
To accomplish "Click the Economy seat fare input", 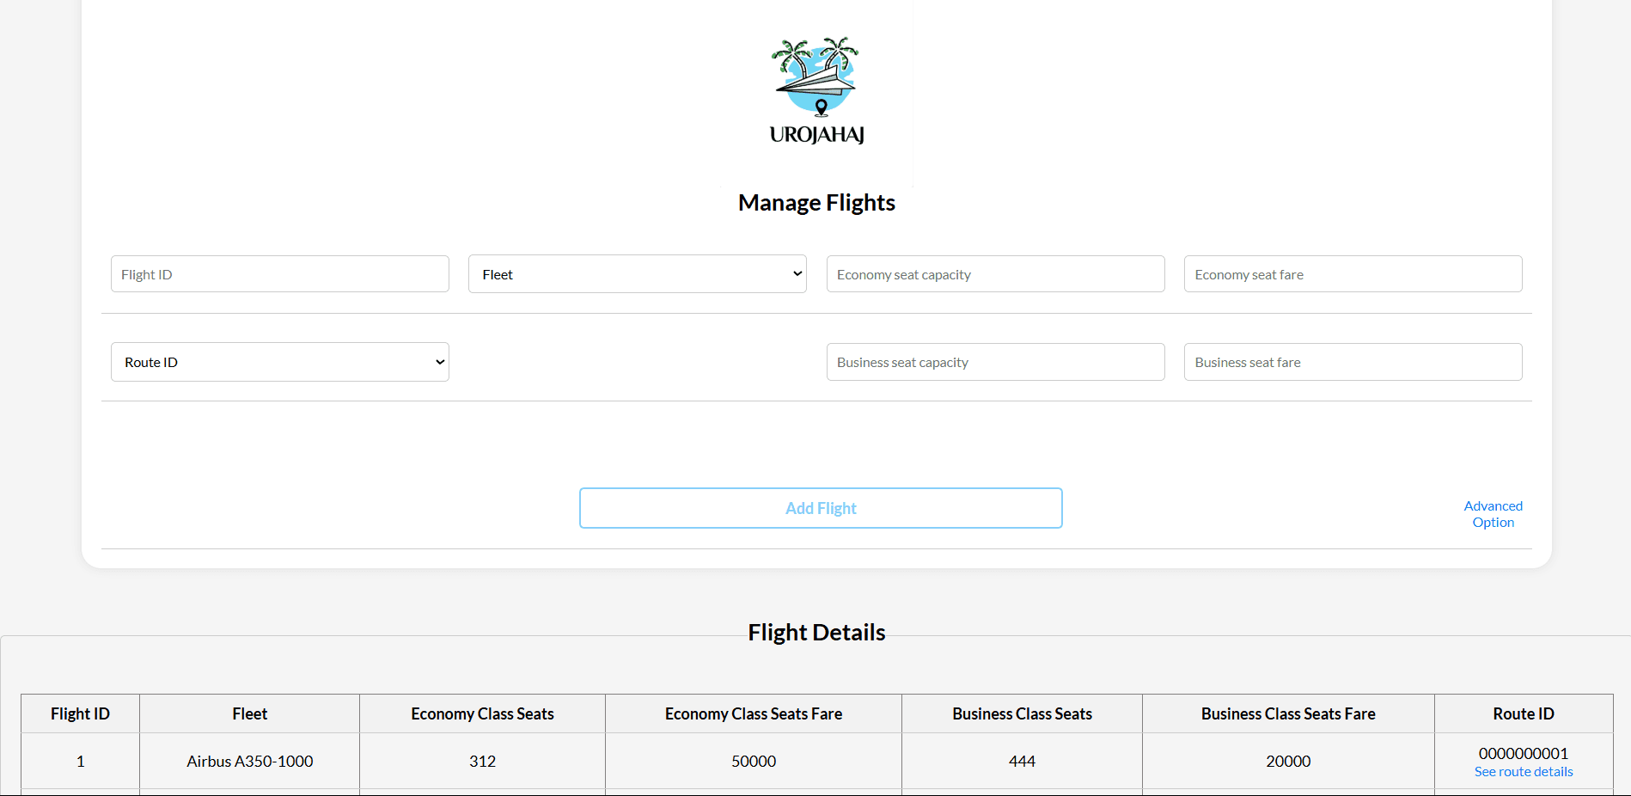I will click(1353, 274).
